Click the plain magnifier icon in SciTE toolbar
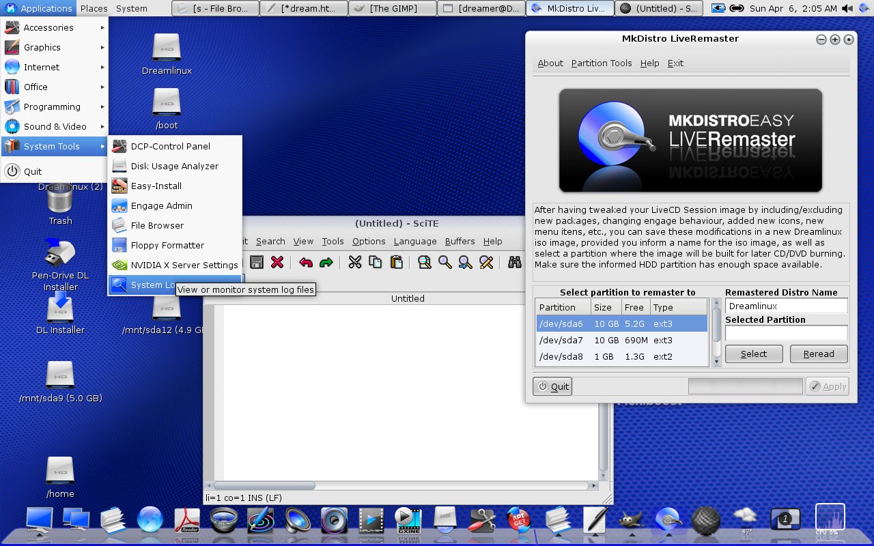This screenshot has height=546, width=874. coord(445,262)
